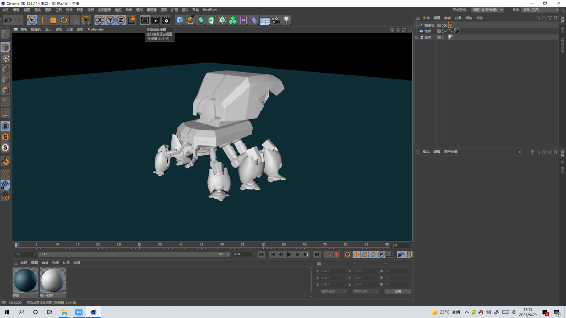Click the Render to Picture Viewer icon
Viewport: 566px width, 318px height.
(x=156, y=20)
